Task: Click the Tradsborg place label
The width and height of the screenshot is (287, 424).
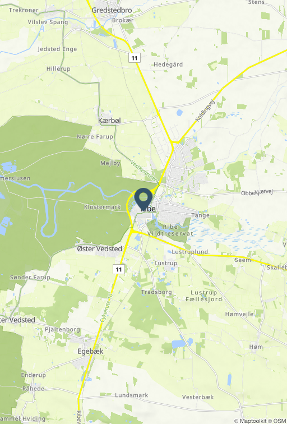Action: point(156,292)
